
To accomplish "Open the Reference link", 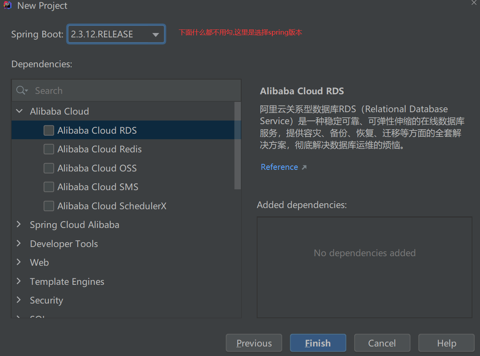I will click(x=279, y=167).
